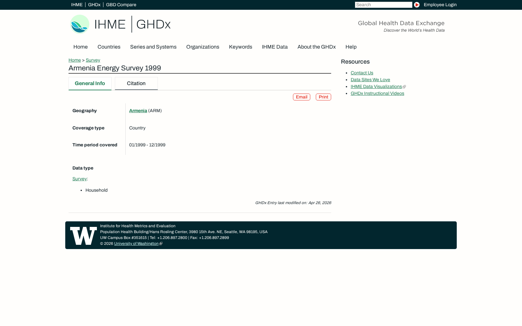Screen dimensions: 522x326
Task: Open the Organizations menu
Action: coord(203,47)
